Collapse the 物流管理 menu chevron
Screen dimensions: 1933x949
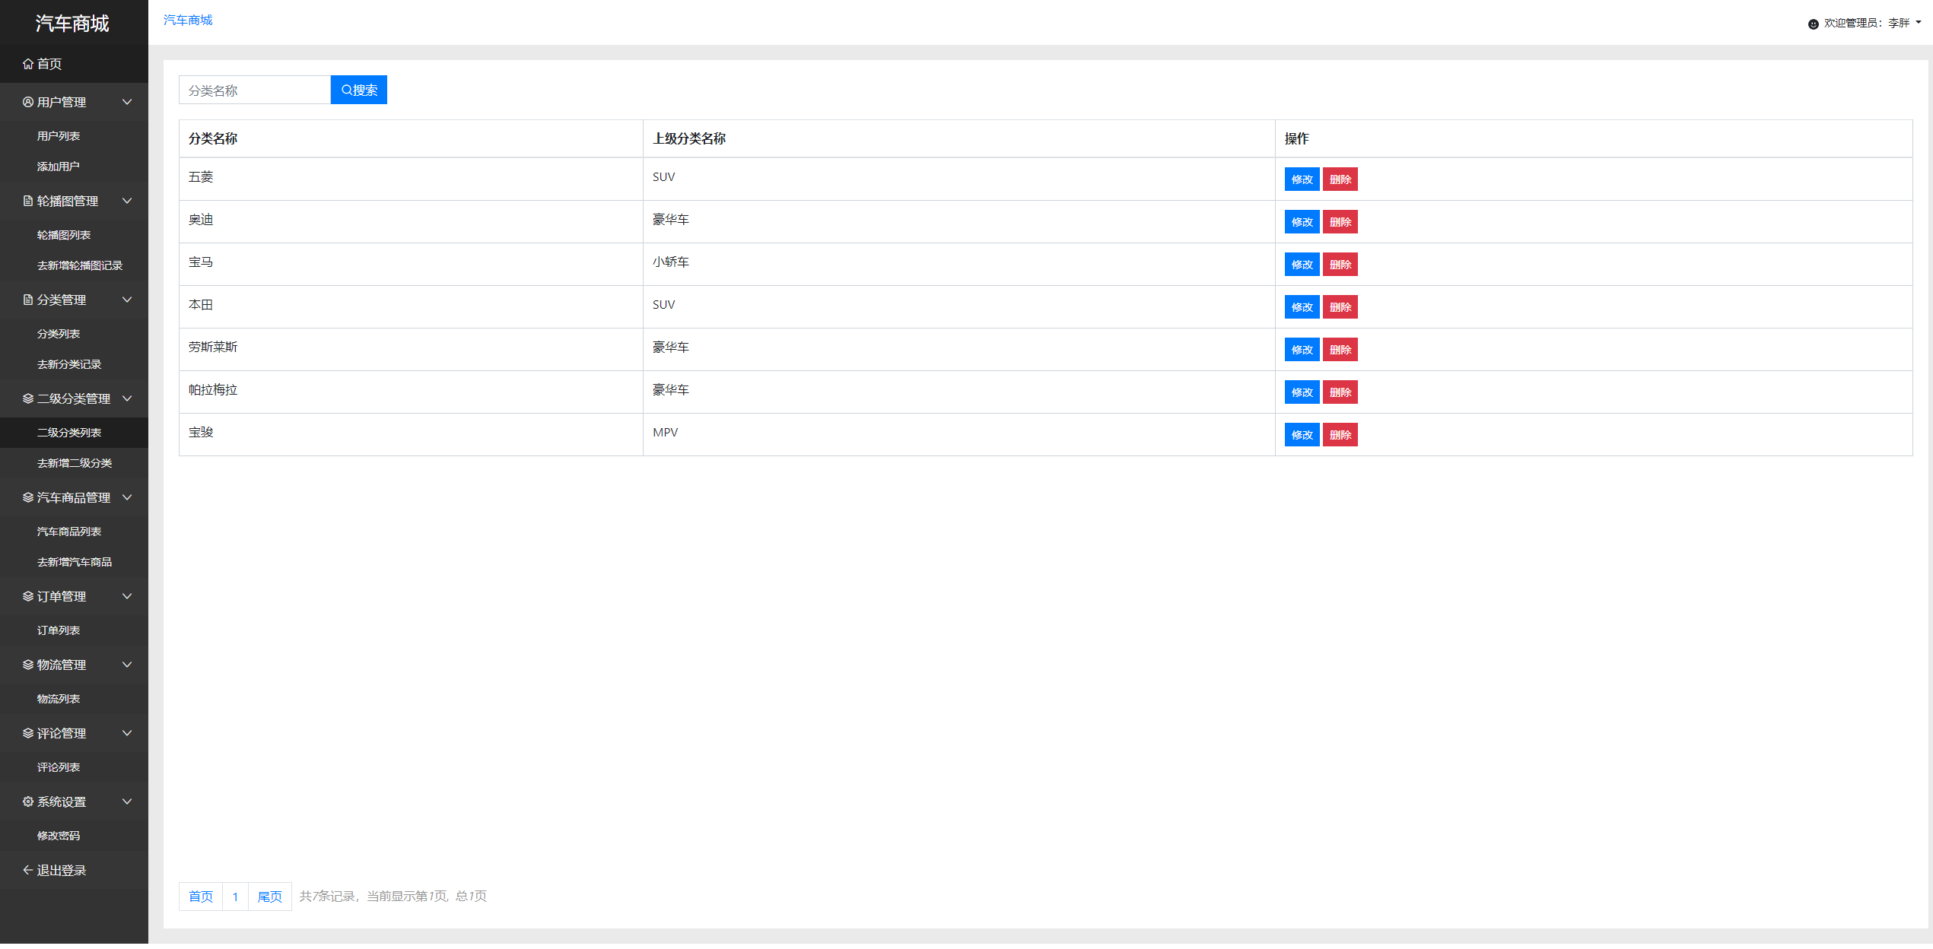[127, 665]
